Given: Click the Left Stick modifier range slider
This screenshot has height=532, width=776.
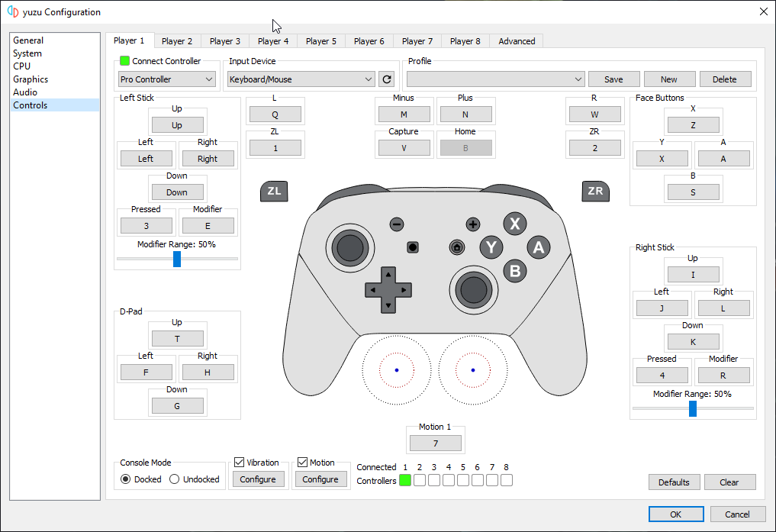Looking at the screenshot, I should 177,260.
